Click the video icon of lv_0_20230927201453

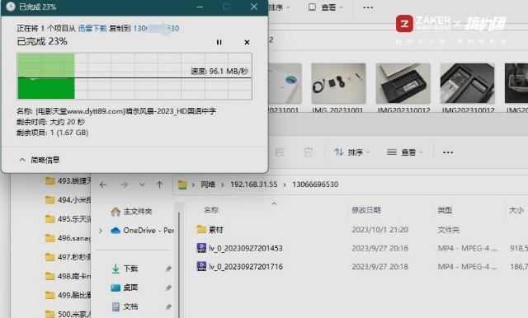[x=201, y=248]
